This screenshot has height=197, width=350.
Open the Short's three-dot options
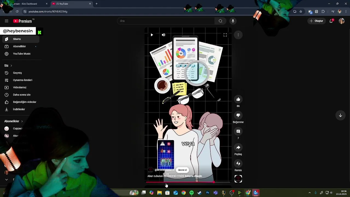click(238, 35)
